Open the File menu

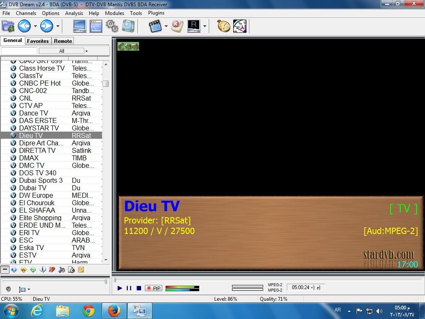(x=6, y=13)
